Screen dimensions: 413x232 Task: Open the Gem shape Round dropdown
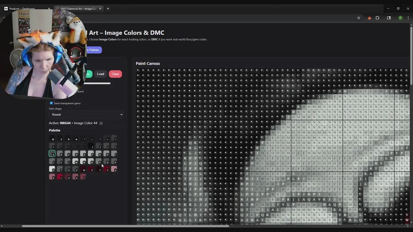pyautogui.click(x=86, y=114)
